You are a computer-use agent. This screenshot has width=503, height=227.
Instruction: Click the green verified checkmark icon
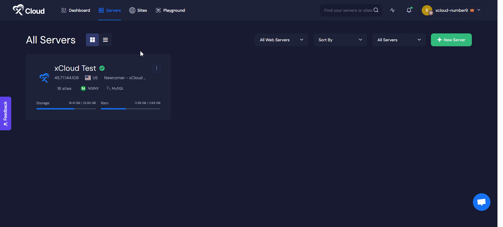coord(102,68)
